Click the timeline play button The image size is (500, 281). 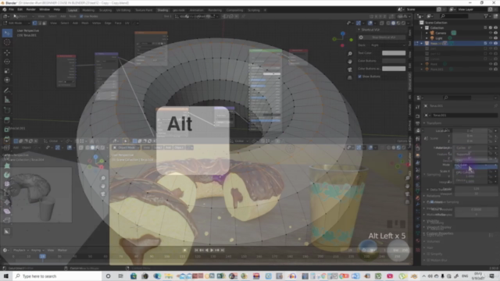[x=212, y=250]
